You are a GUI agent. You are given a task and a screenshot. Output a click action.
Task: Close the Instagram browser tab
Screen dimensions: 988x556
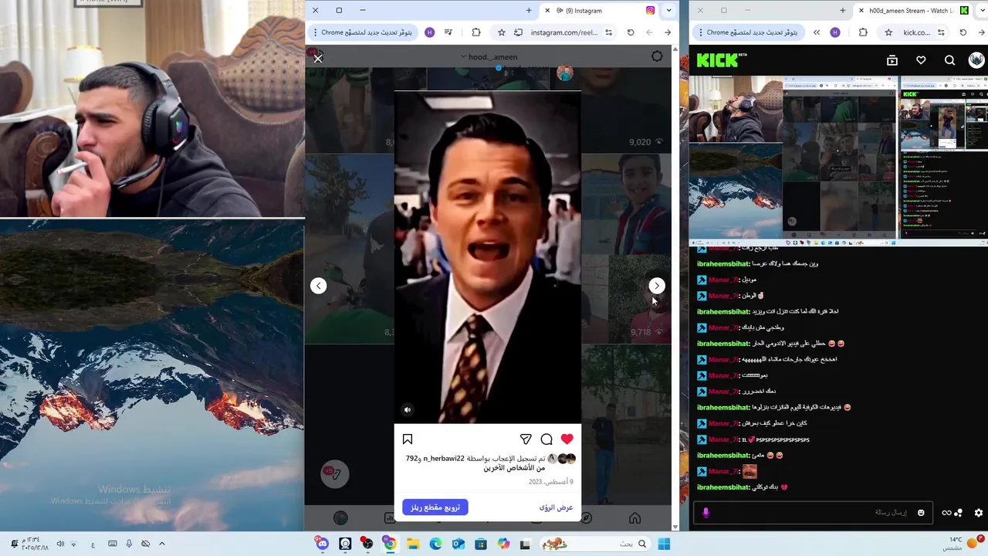[547, 11]
